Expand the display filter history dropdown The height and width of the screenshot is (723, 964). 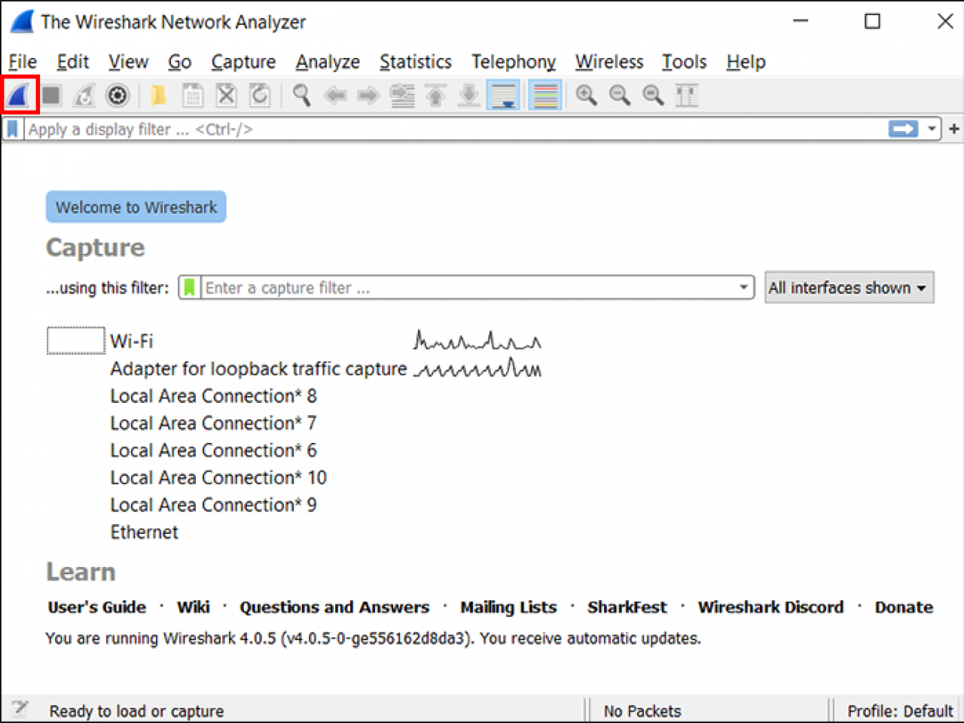pyautogui.click(x=932, y=129)
